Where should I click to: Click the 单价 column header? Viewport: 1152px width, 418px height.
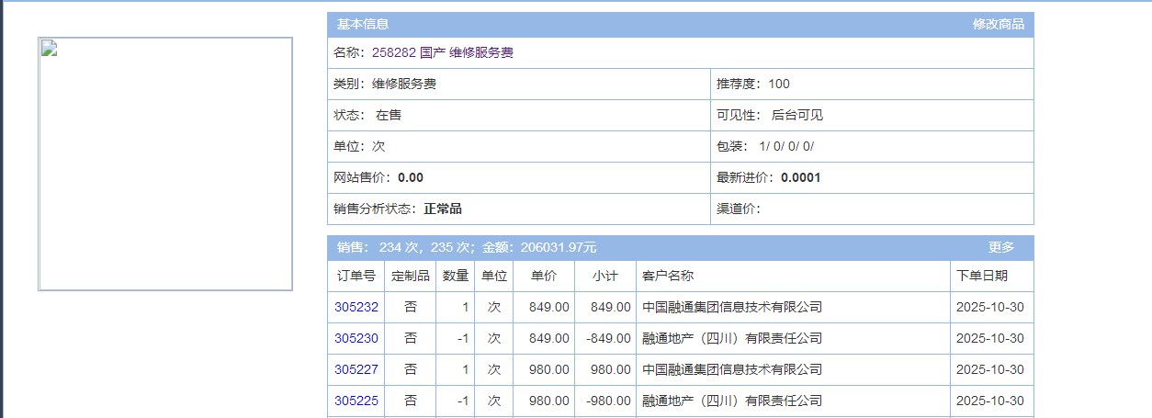pos(543,276)
